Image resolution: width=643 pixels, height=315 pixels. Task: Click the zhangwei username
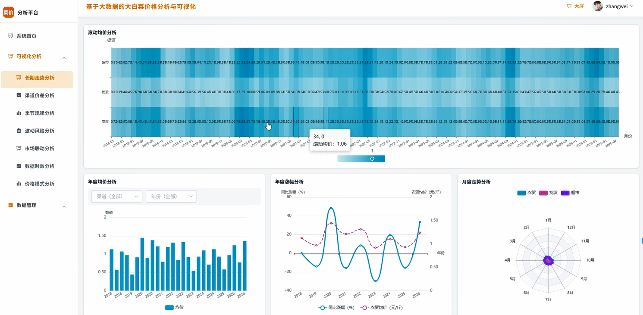tap(616, 6)
